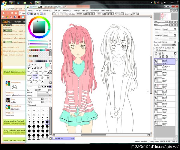Select the Blur tool
The image size is (180, 150).
[x=41, y=81]
